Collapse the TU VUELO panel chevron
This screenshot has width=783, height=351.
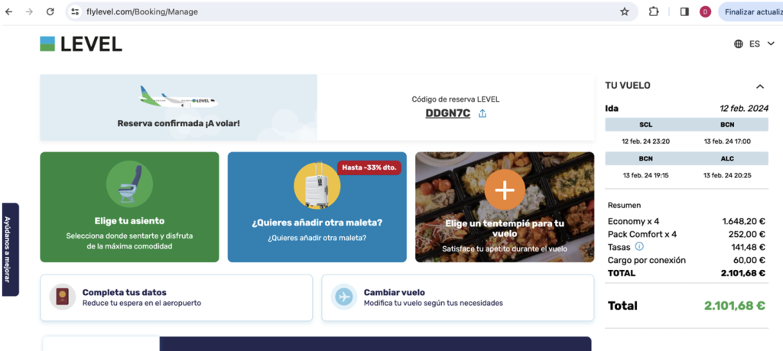point(760,86)
